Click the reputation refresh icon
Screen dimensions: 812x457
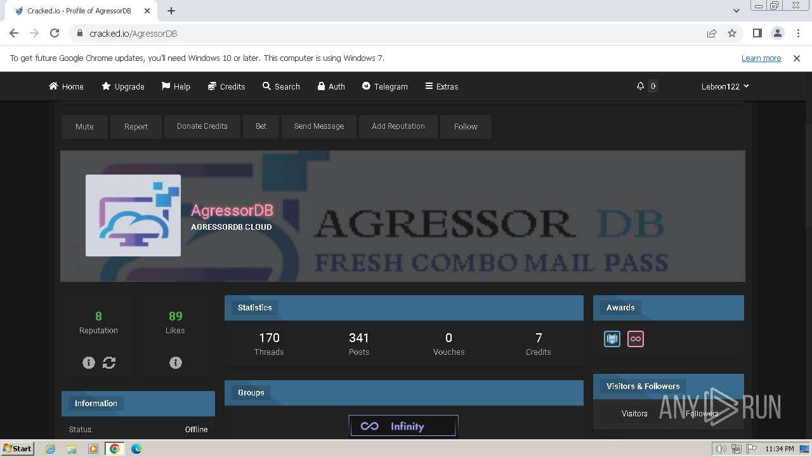tap(109, 362)
